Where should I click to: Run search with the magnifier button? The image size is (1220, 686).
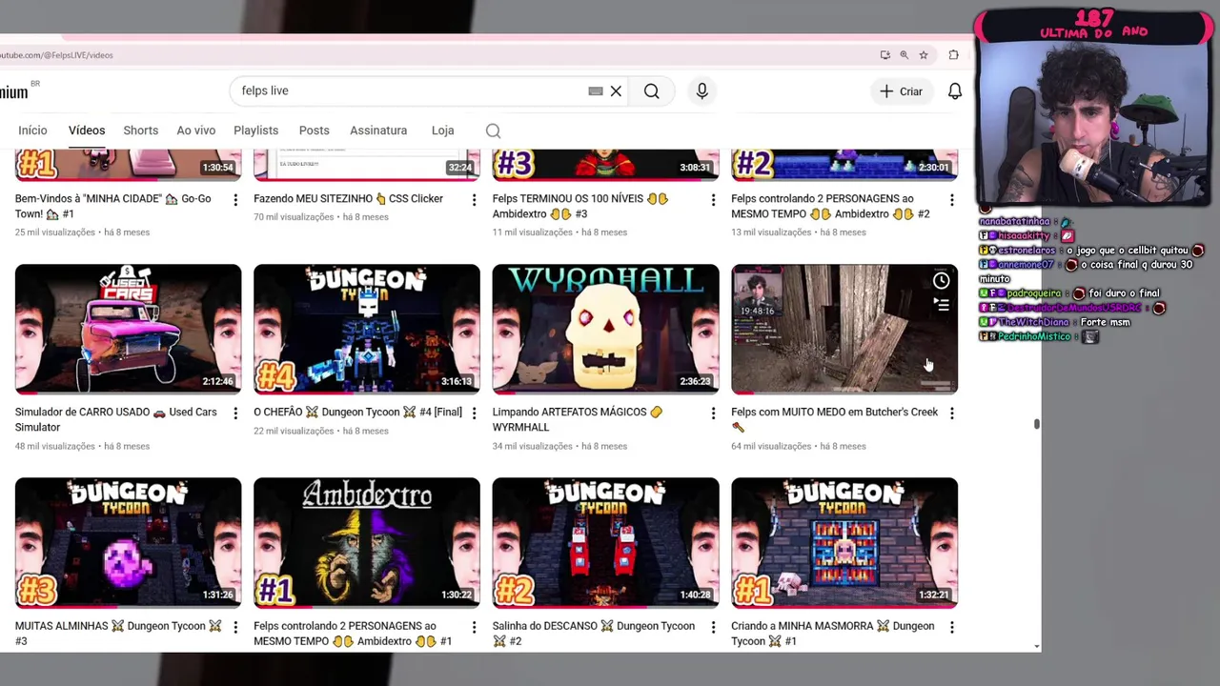(651, 91)
